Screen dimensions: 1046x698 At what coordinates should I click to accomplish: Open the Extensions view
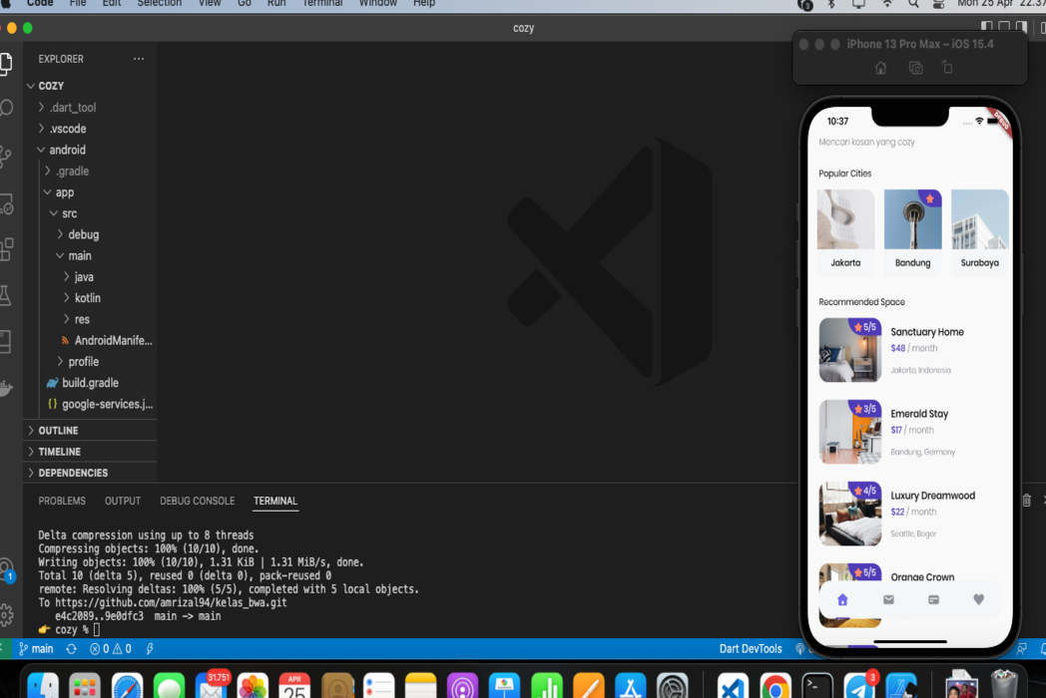(6, 249)
